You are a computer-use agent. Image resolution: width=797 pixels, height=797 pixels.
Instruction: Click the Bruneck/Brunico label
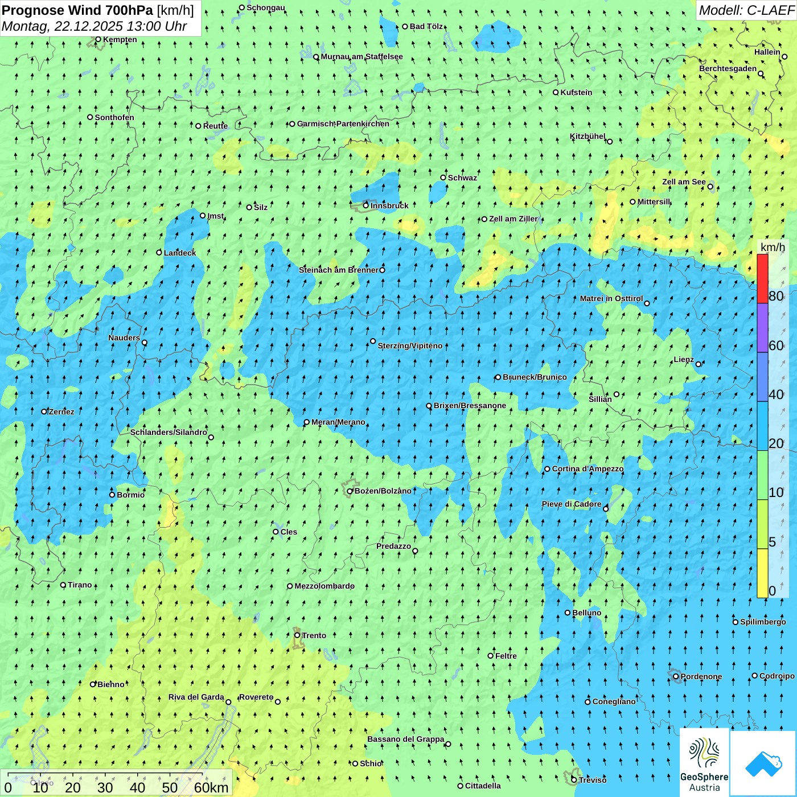click(x=535, y=377)
